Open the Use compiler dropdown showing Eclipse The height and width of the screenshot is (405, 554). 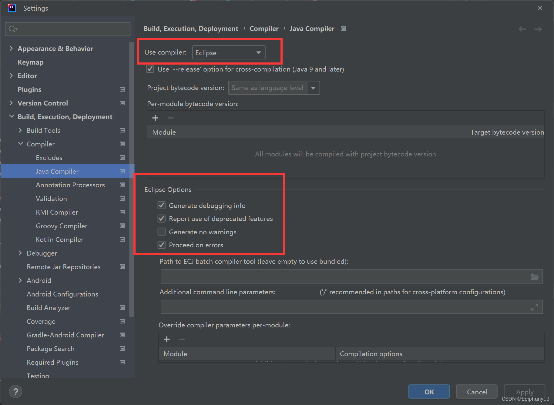pos(229,52)
